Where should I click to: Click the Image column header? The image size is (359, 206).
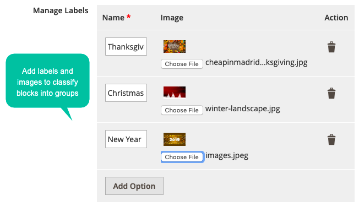(x=172, y=18)
